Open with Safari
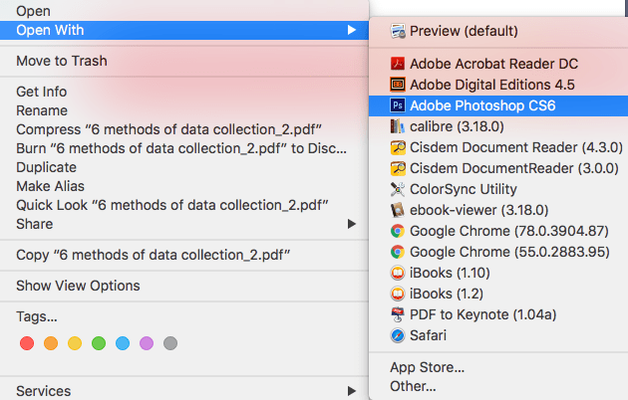Screen dimensions: 628x400 [x=498, y=335]
